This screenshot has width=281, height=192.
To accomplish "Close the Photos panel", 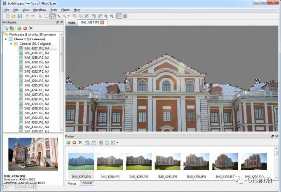I will click(x=276, y=136).
